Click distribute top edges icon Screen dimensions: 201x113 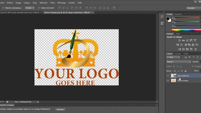pyautogui.click(x=87, y=8)
